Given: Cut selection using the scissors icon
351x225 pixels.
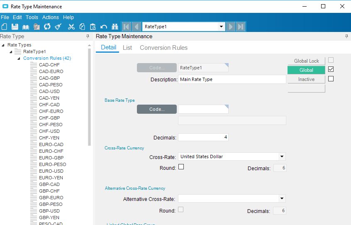Looking at the screenshot, I should click(x=71, y=27).
